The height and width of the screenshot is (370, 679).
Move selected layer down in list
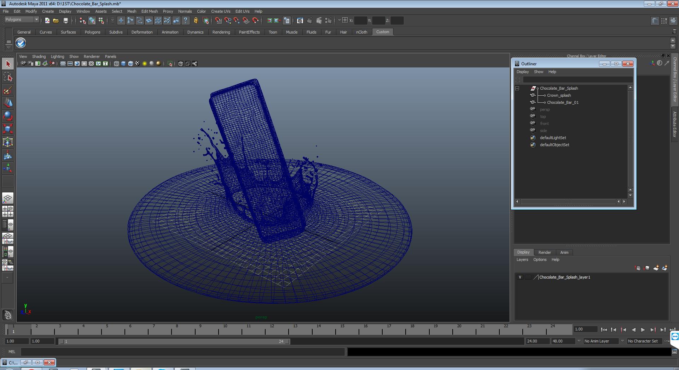pyautogui.click(x=647, y=268)
